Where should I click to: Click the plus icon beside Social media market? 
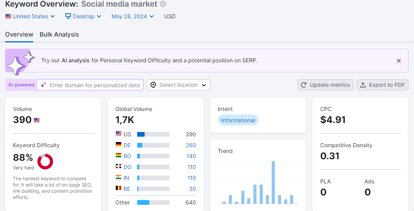[163, 4]
